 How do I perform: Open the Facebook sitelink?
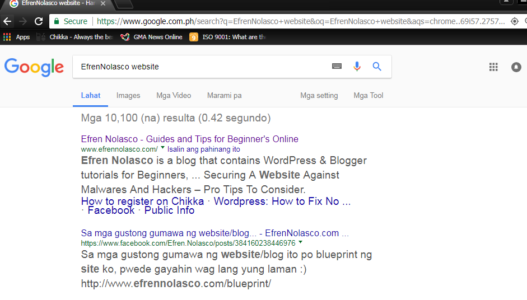tap(111, 210)
